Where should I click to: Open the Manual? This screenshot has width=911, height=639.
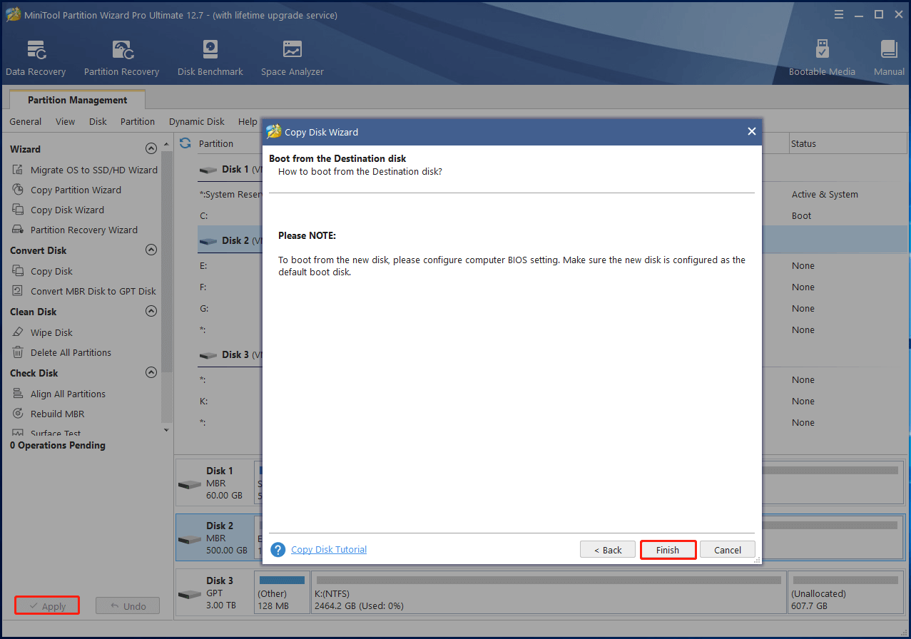(889, 58)
